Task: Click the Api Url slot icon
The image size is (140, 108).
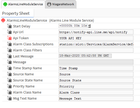Action: (x=9, y=32)
